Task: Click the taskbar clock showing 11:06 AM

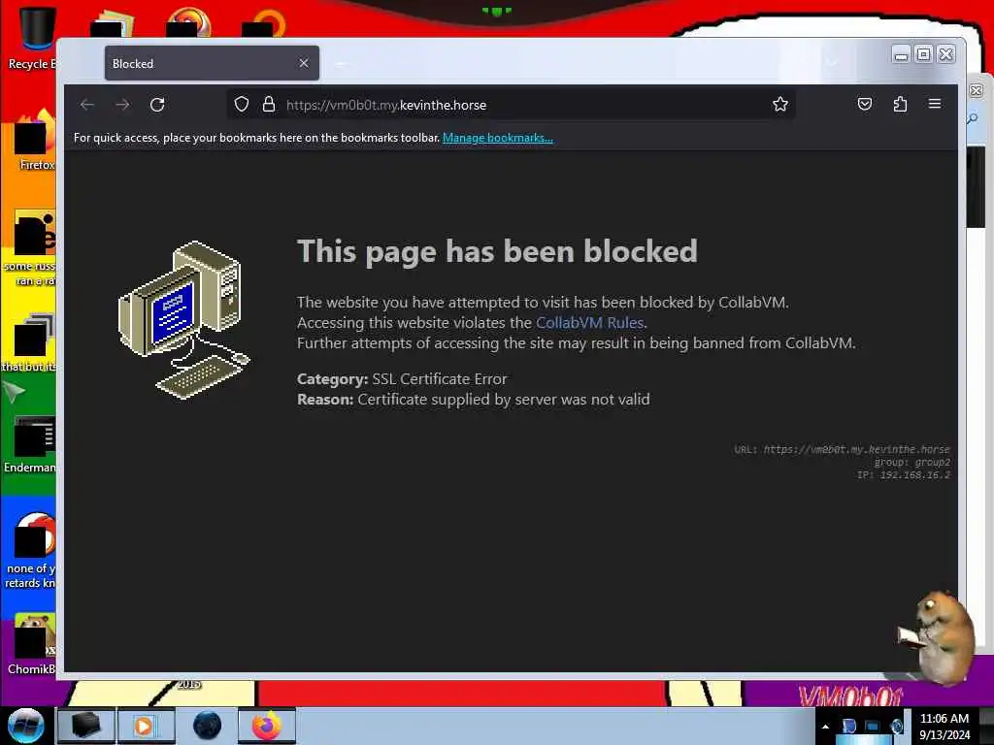Action: [x=944, y=727]
